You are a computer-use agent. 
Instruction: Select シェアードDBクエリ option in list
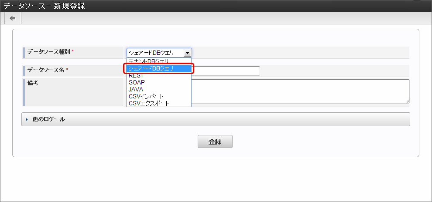pos(159,69)
